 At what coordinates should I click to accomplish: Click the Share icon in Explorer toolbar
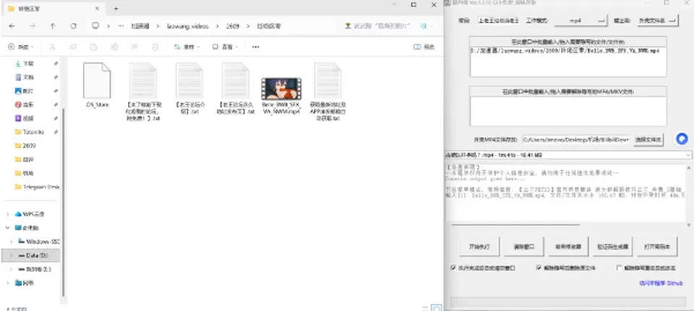[x=134, y=46]
